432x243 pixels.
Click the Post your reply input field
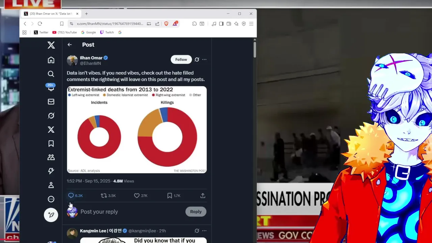(x=131, y=212)
